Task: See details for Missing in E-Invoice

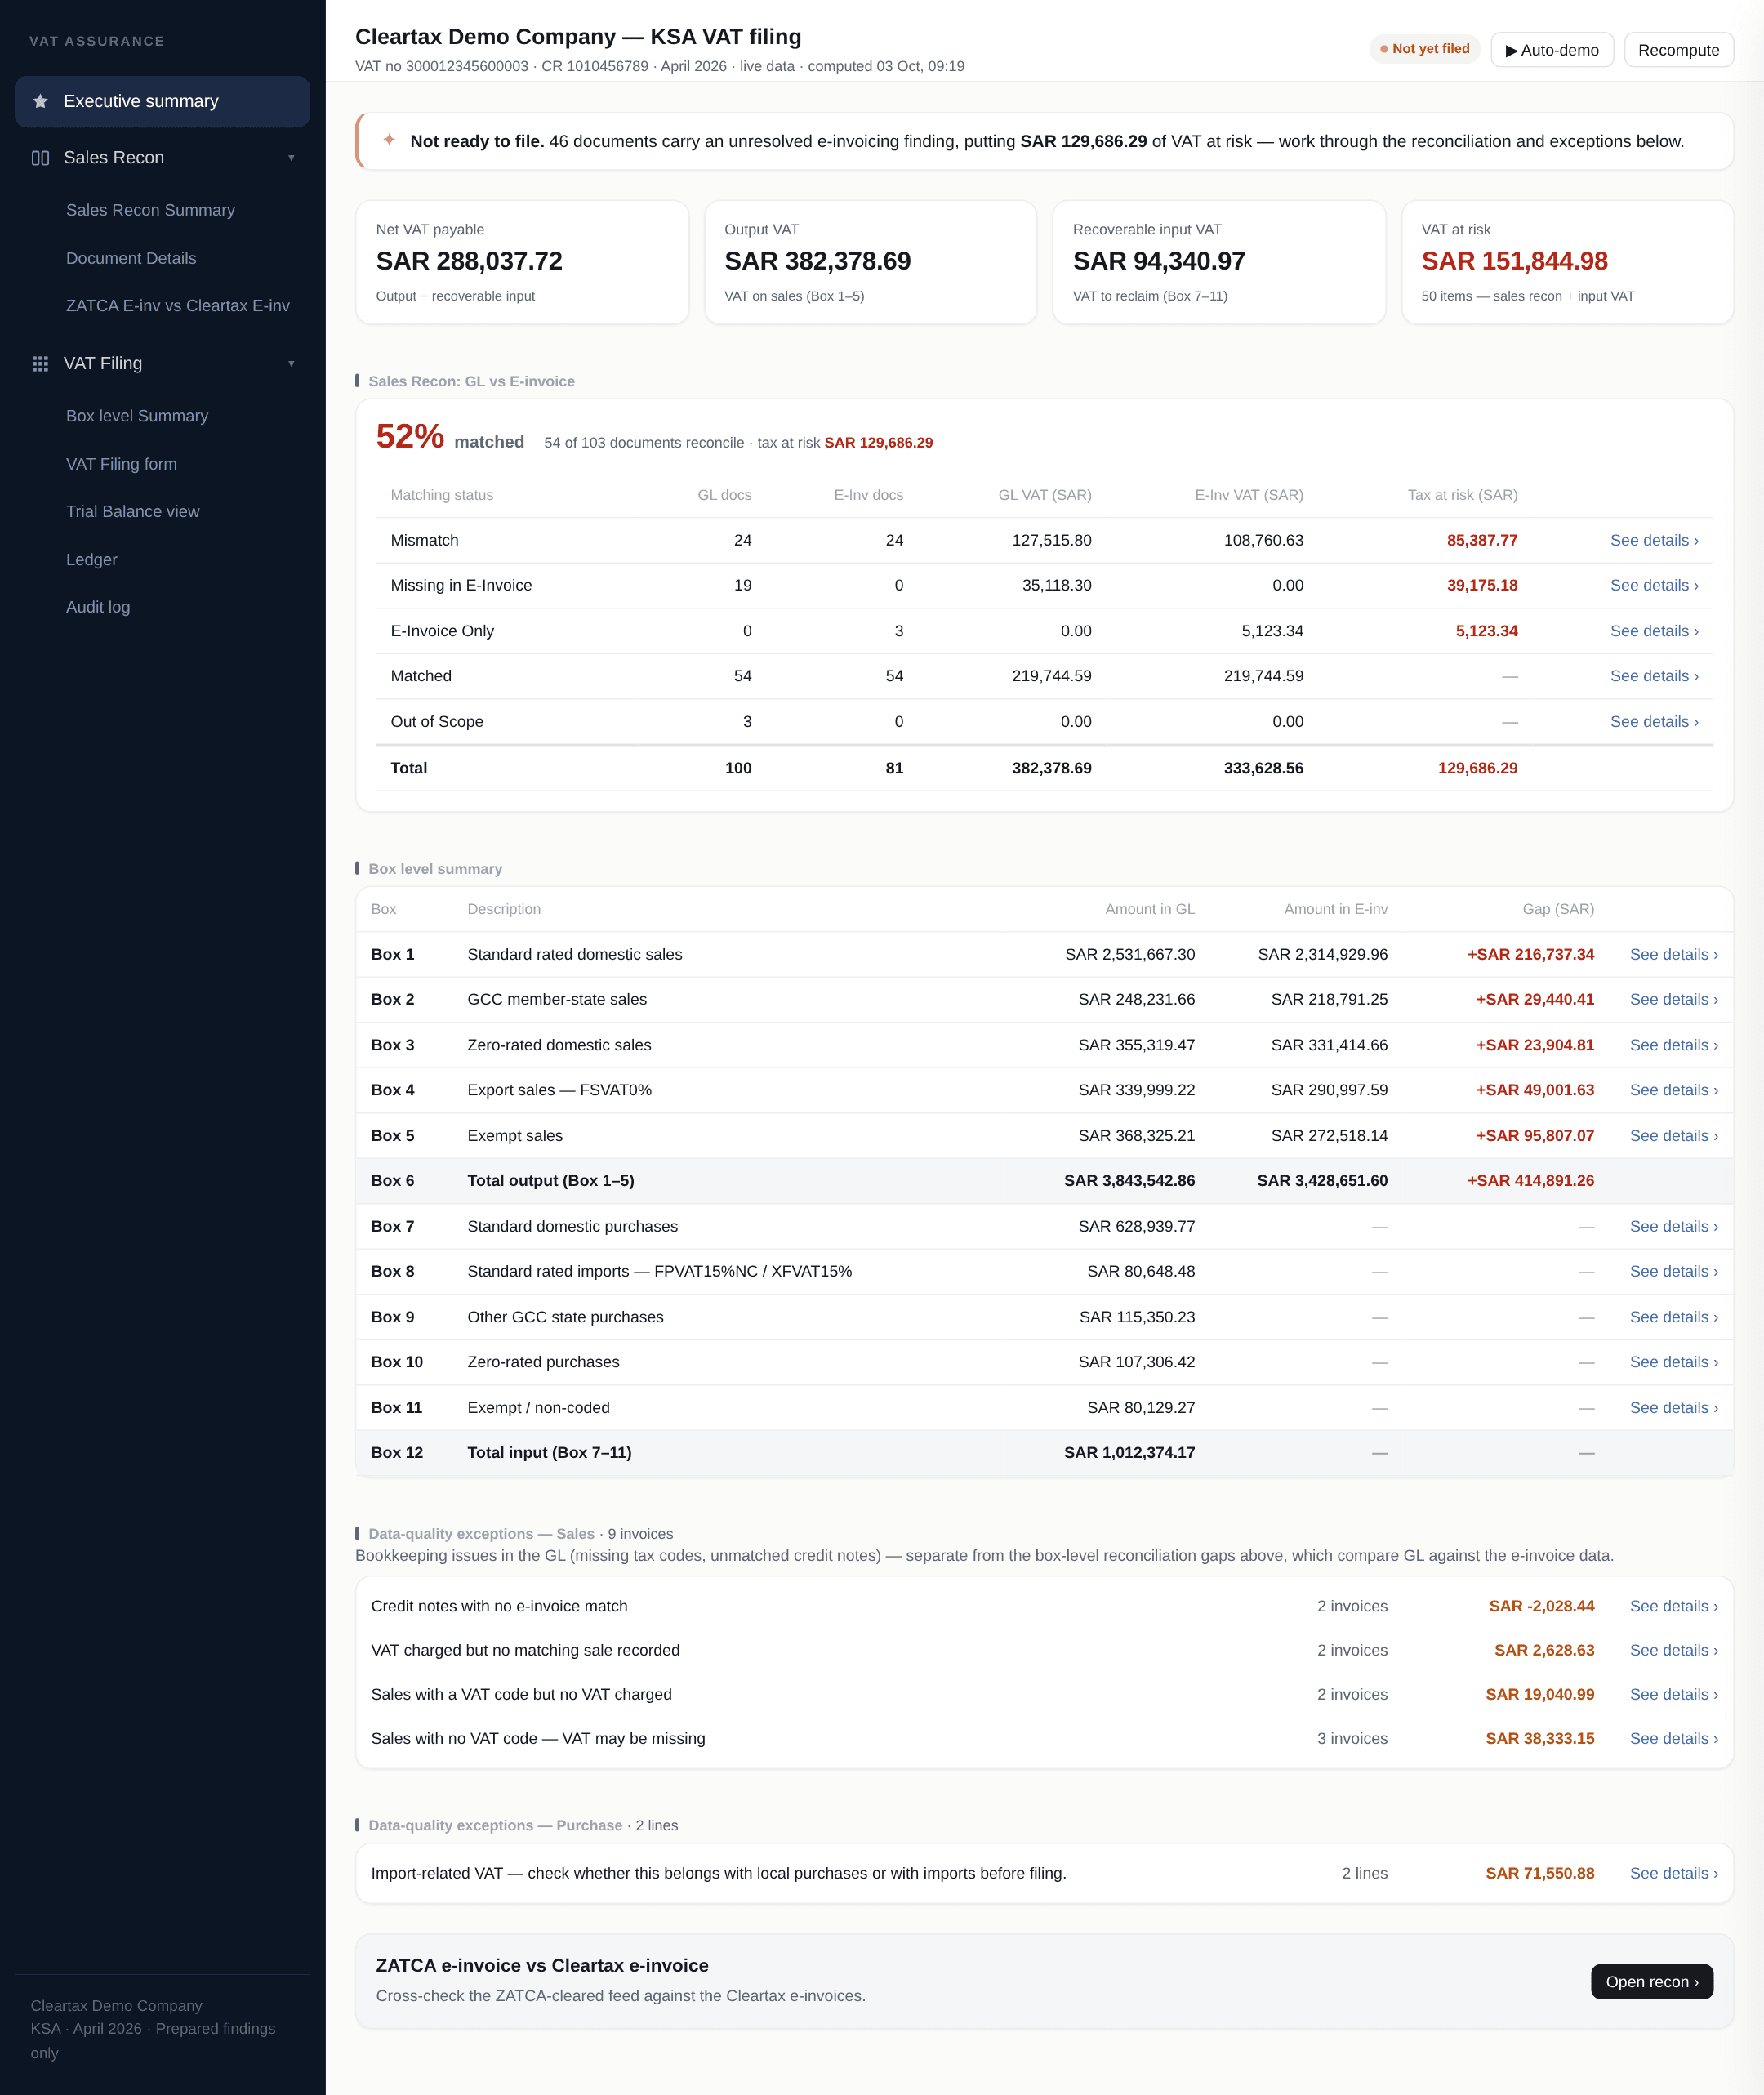Action: pos(1654,585)
